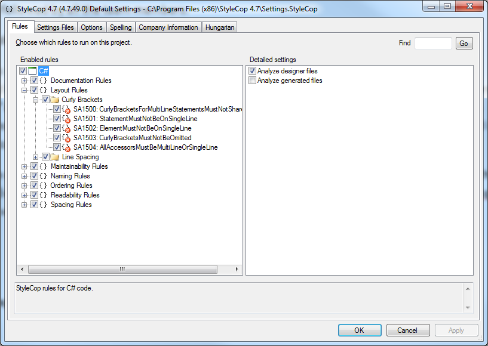
Task: Click the rule icon next to SA1501
Action: (x=66, y=119)
